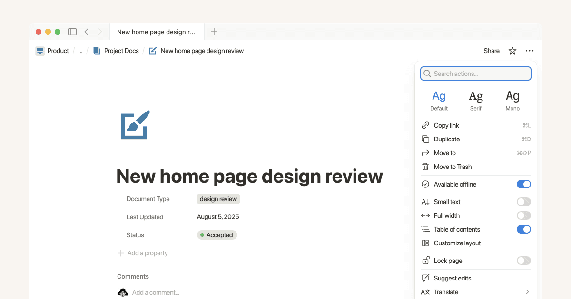The height and width of the screenshot is (299, 571).
Task: Disable the Available offline toggle
Action: point(523,184)
